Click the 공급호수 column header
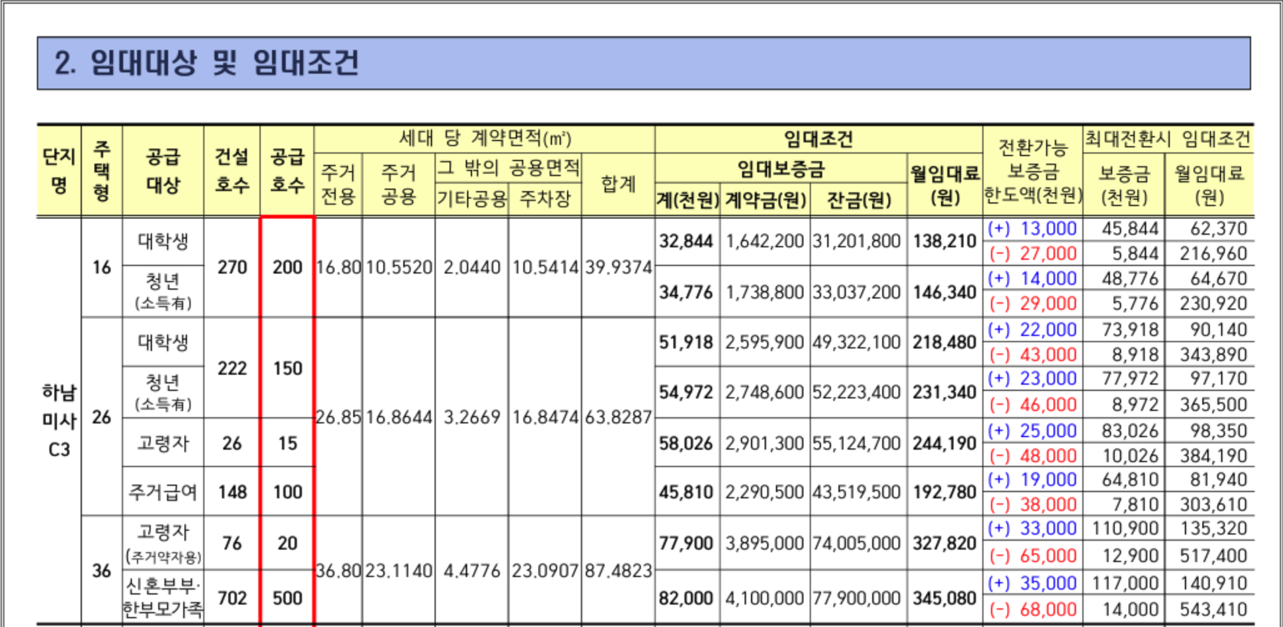This screenshot has width=1283, height=627. tap(287, 170)
